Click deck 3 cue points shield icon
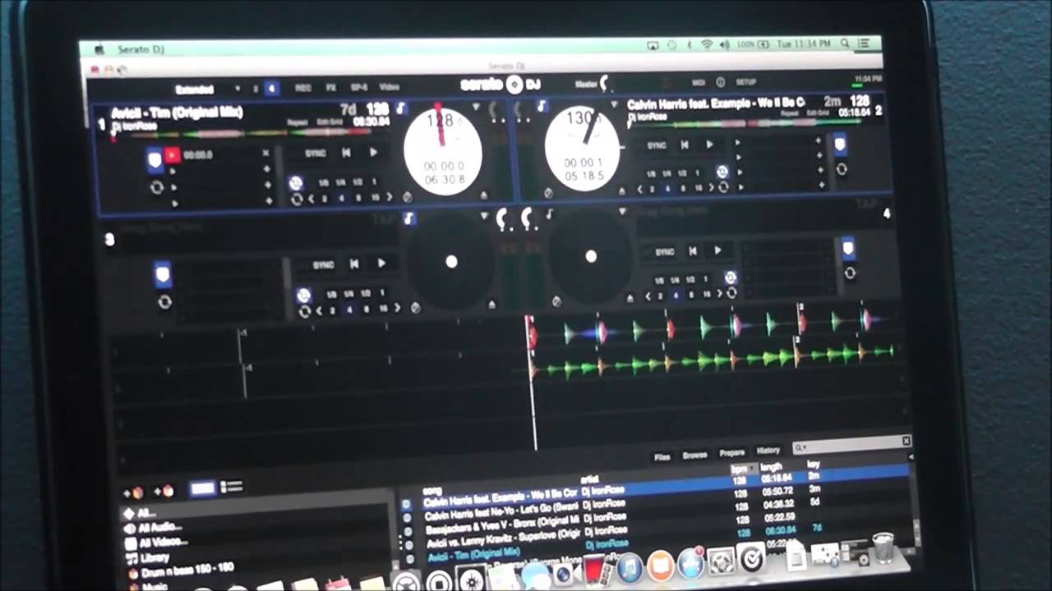The height and width of the screenshot is (591, 1052). point(163,273)
